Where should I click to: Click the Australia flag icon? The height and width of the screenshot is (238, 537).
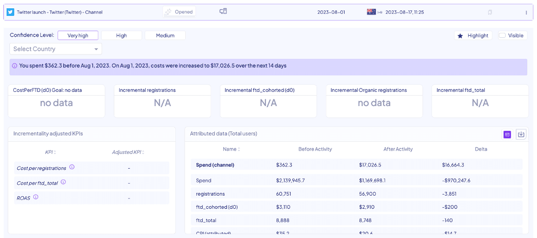371,12
